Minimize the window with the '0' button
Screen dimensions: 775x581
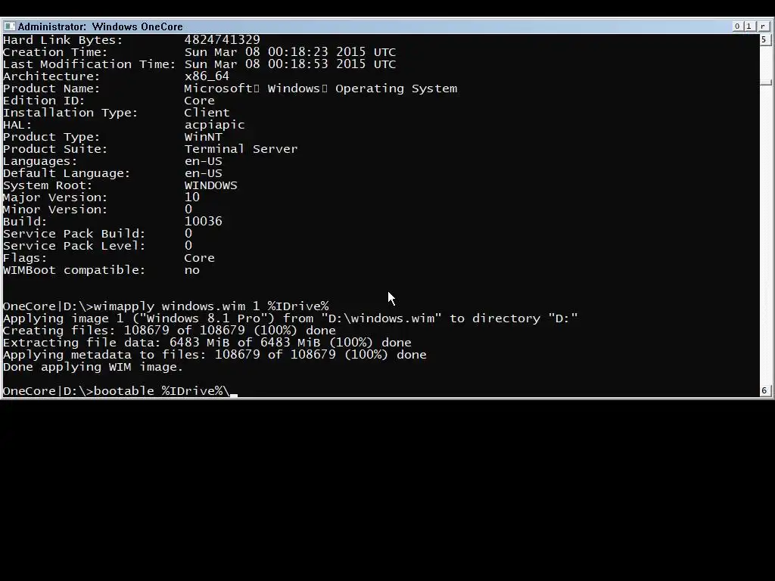[737, 26]
